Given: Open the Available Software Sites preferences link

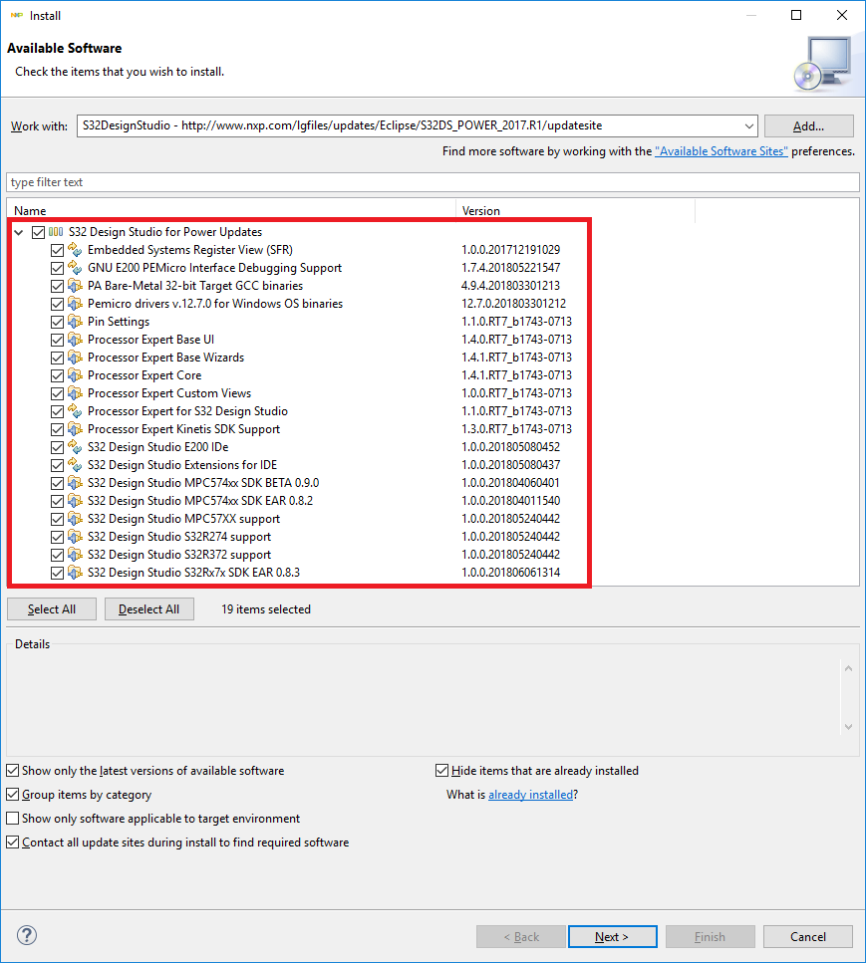Looking at the screenshot, I should click(721, 151).
